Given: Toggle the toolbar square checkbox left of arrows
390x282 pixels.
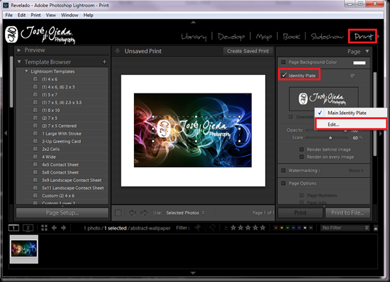Looking at the screenshot, I should click(118, 213).
